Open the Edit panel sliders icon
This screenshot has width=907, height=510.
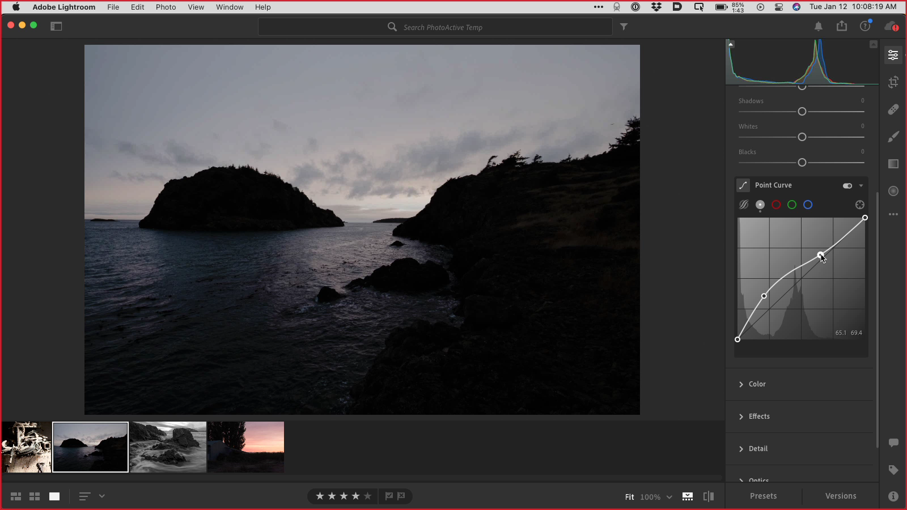[893, 55]
